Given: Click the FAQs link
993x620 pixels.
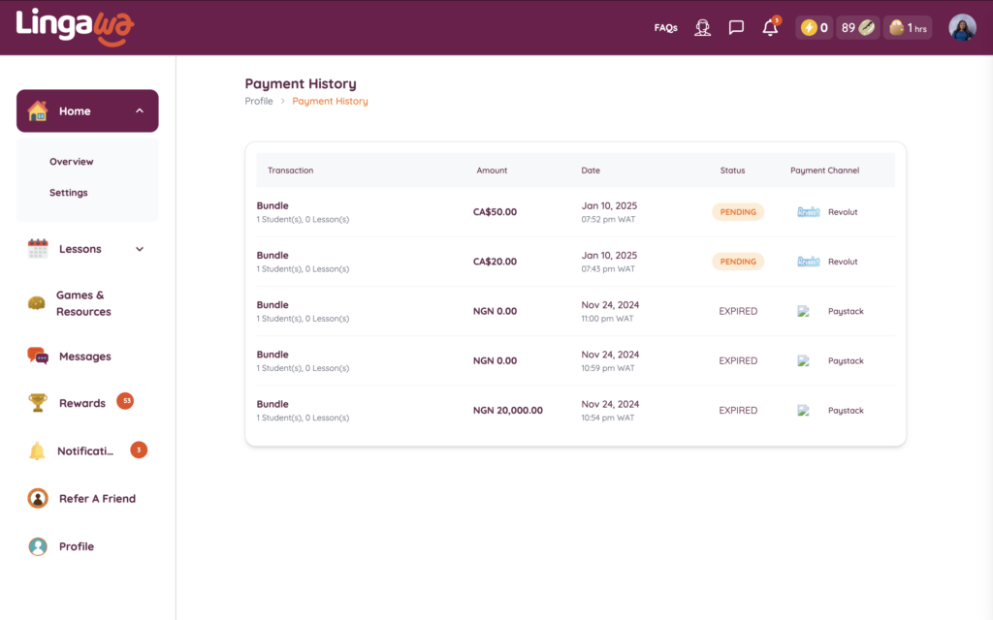Looking at the screenshot, I should [665, 28].
